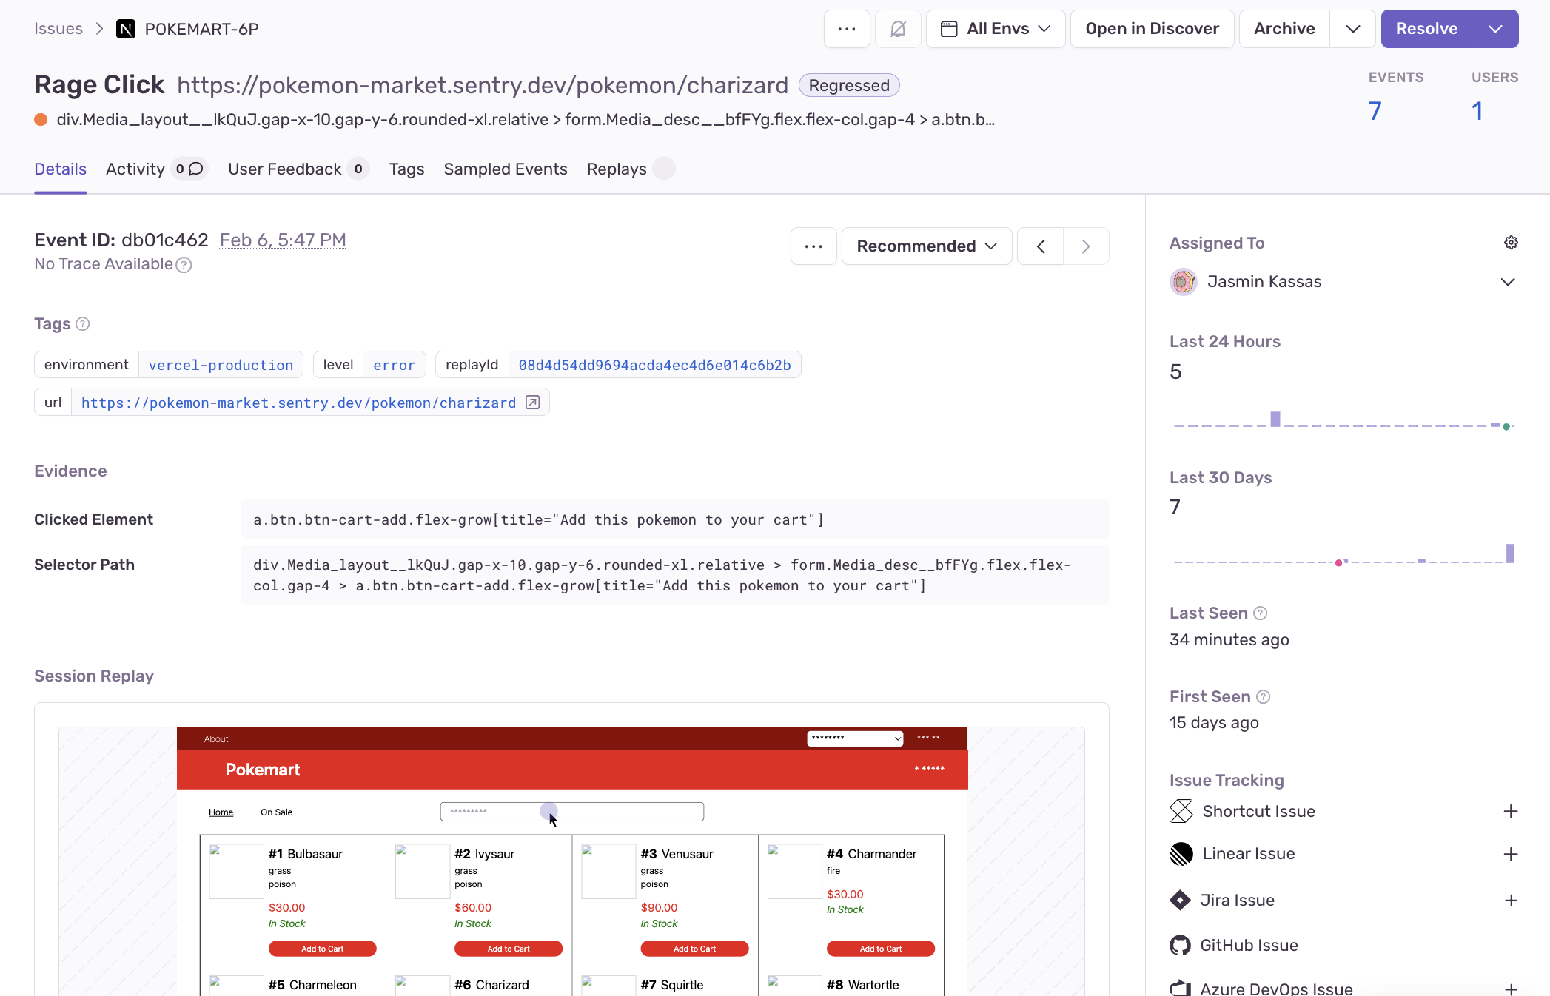Open the Assigned To settings gear
This screenshot has width=1550, height=996.
click(x=1511, y=243)
